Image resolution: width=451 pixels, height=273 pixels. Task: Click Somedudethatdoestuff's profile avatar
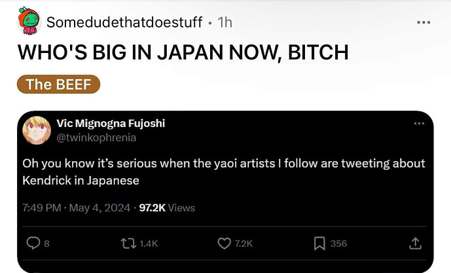(29, 21)
